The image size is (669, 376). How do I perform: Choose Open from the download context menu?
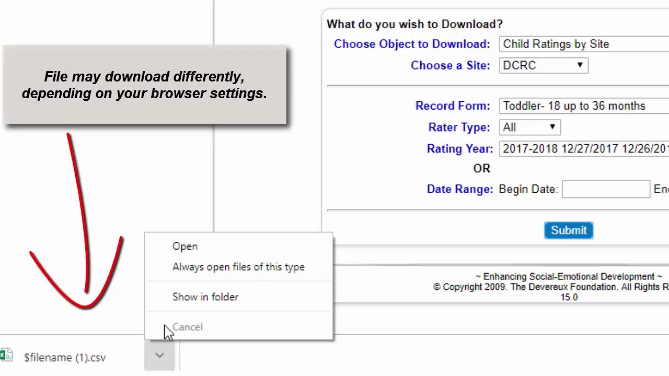[x=185, y=246]
